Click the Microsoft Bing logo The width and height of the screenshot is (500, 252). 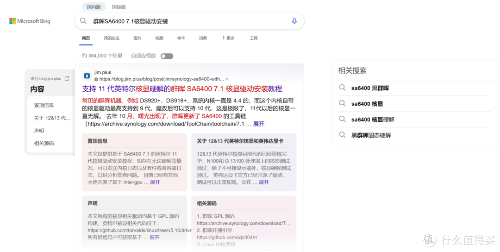coord(30,21)
